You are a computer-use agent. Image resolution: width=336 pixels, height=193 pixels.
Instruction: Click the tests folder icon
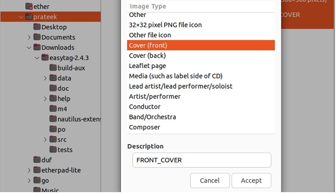(53, 150)
